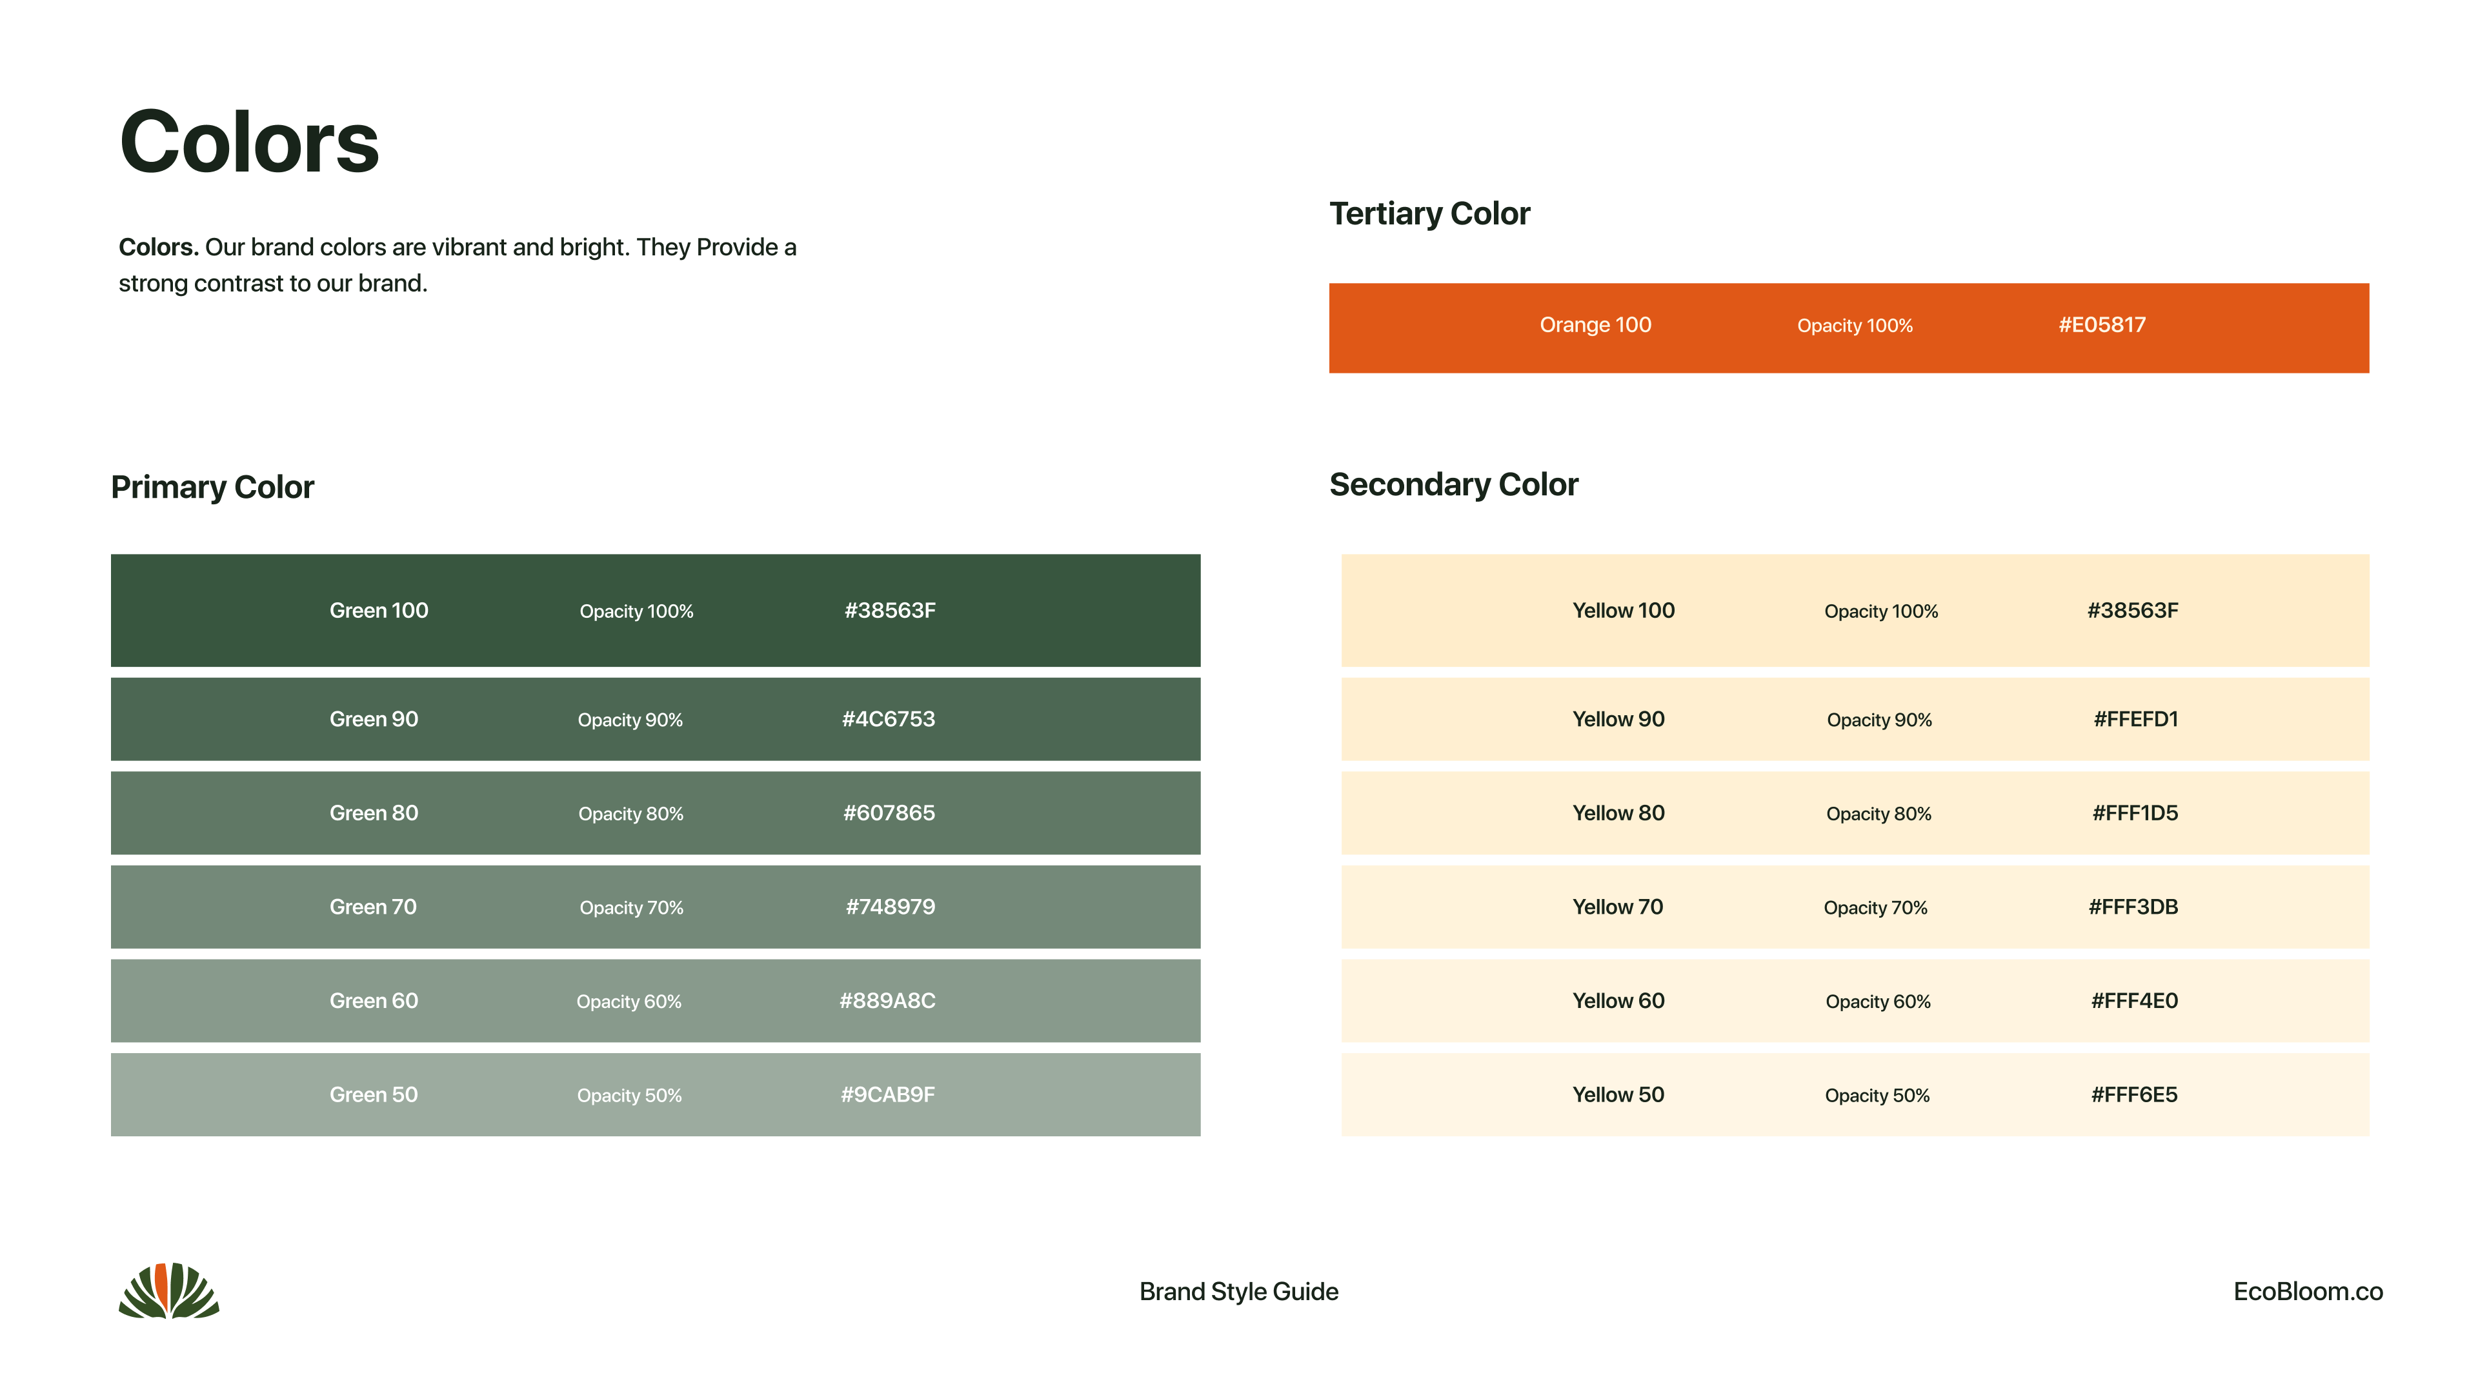Viewport: 2478px width, 1393px height.
Task: Select the Yellow 50 color swatch
Action: (x=1855, y=1095)
